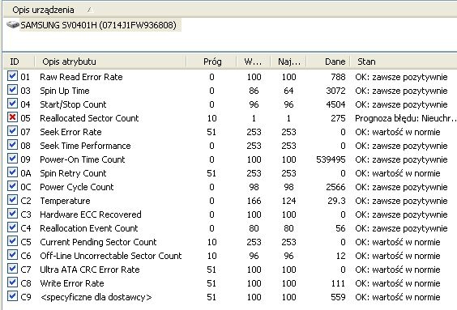This screenshot has width=457, height=310.
Task: Click the sort arrow next to Opis urządzenia
Action: point(90,10)
